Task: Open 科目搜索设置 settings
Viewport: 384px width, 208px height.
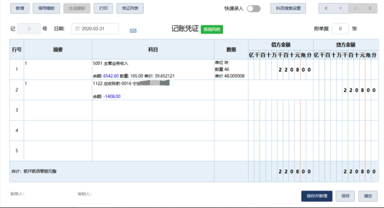Action: click(x=288, y=8)
